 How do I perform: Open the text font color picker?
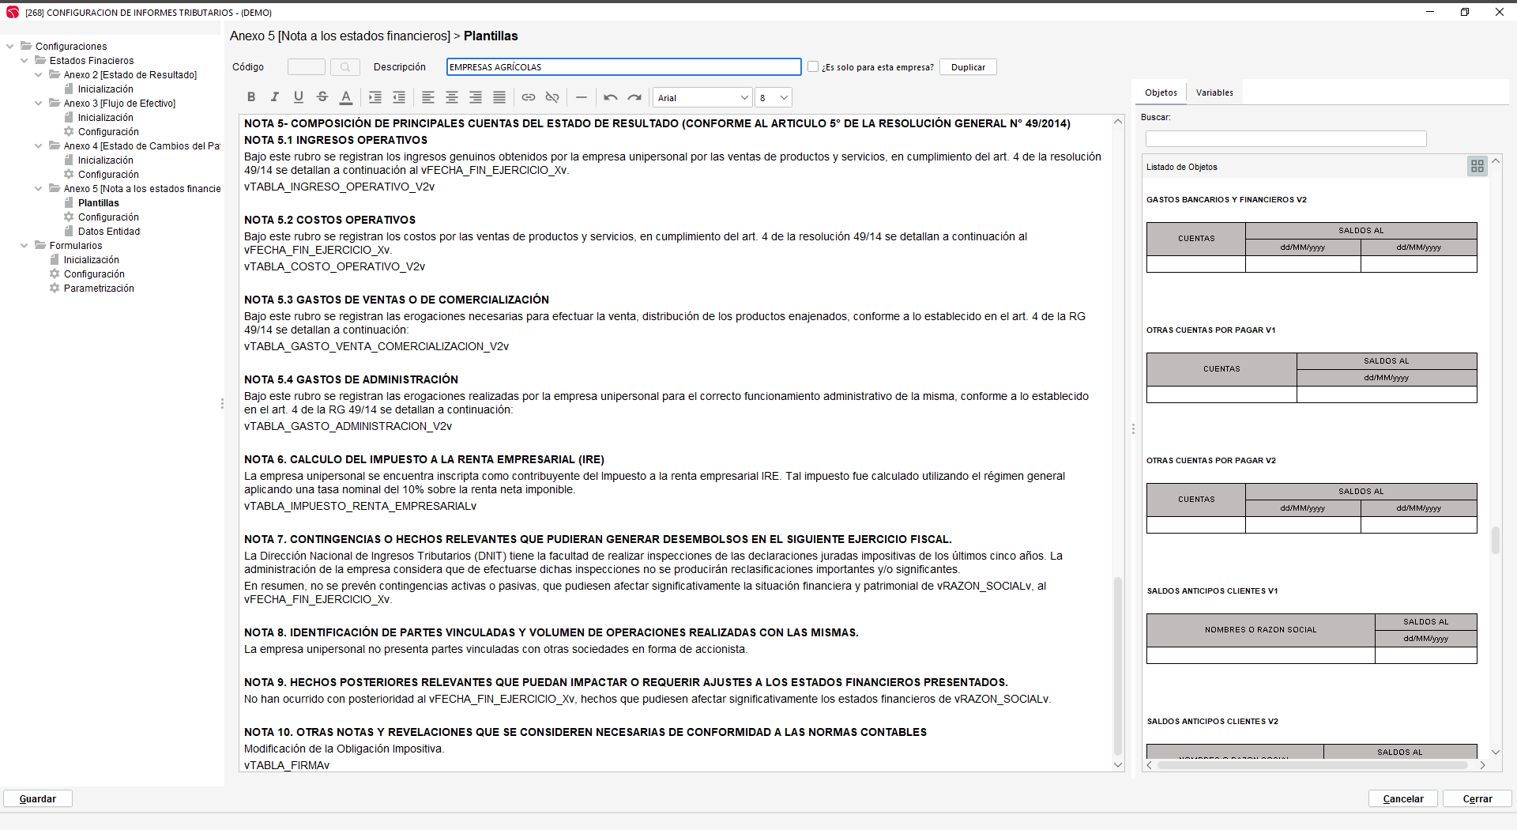coord(346,97)
